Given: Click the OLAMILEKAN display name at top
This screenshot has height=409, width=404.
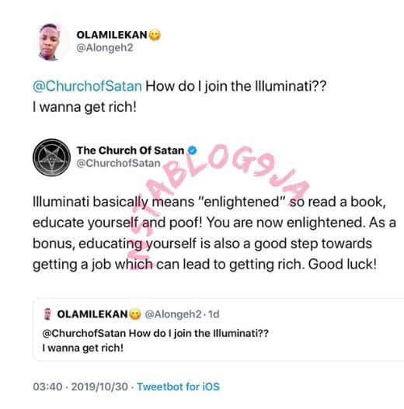Looking at the screenshot, I should pyautogui.click(x=112, y=35).
